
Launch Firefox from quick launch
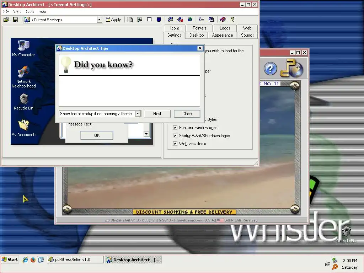[33, 259]
